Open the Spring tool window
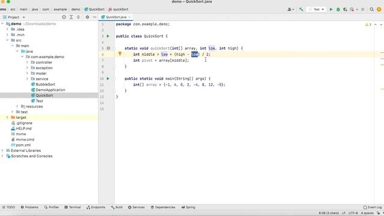The height and width of the screenshot is (216, 384). click(188, 207)
